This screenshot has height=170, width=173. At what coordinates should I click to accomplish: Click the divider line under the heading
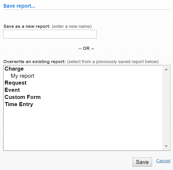(87, 10)
